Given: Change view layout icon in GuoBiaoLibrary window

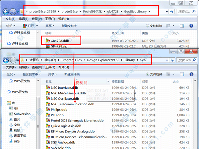Looking at the screenshot, I should (x=168, y=26).
